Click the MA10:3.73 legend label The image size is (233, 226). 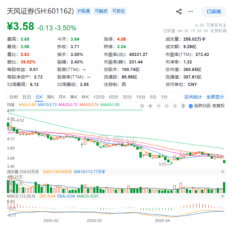pyautogui.click(x=47, y=105)
